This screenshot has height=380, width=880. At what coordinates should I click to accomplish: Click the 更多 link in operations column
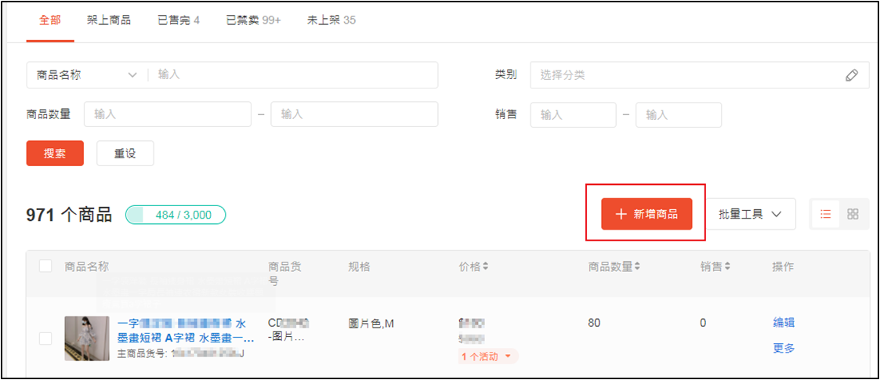[784, 348]
